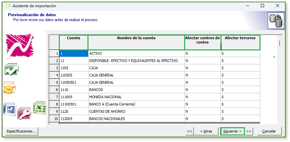Select row 6 header for BANCOS
Viewport: 290px width, 142px height.
54,90
